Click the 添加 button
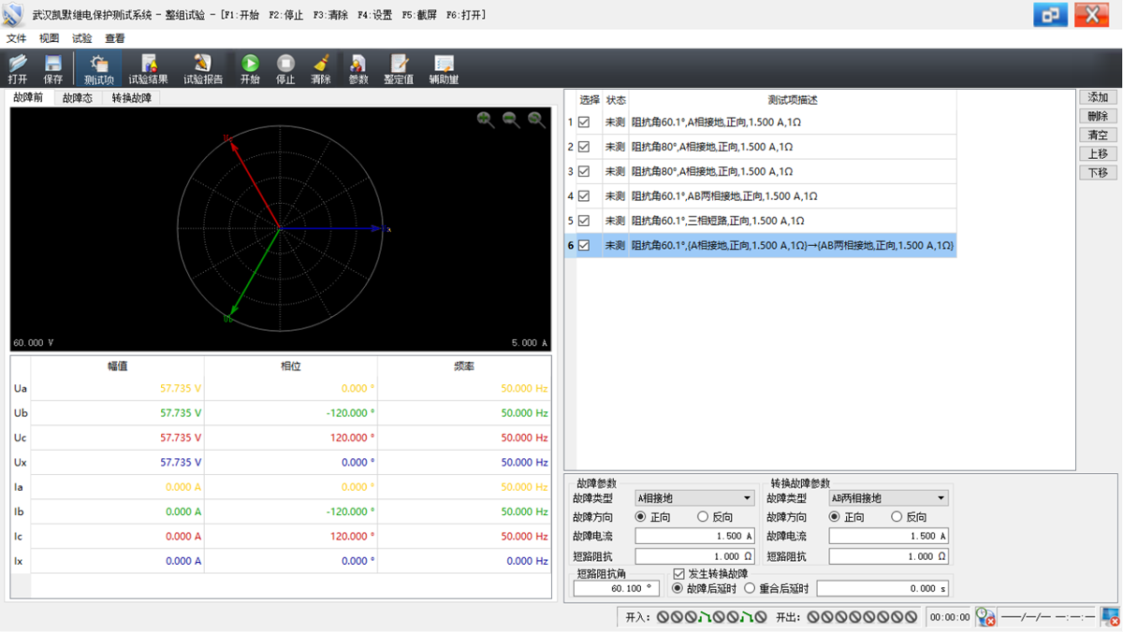1123x632 pixels. tap(1097, 98)
